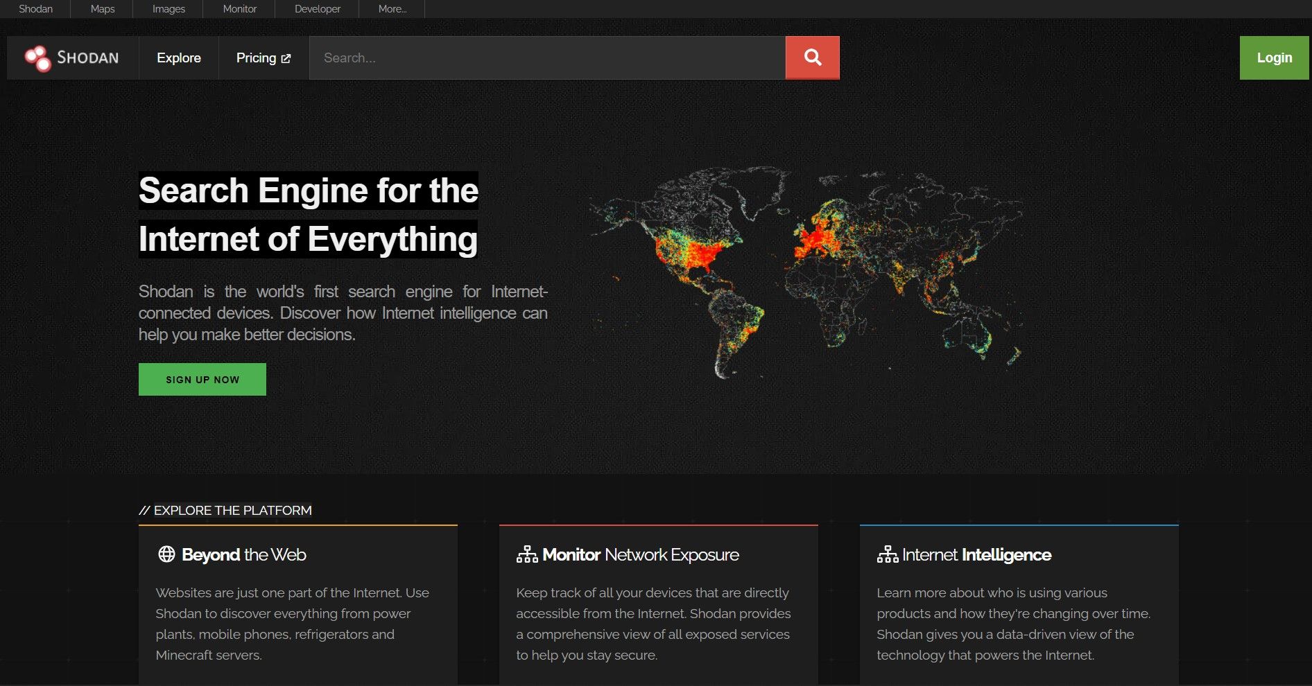
Task: Click the red magnifying glass search button
Action: point(813,58)
